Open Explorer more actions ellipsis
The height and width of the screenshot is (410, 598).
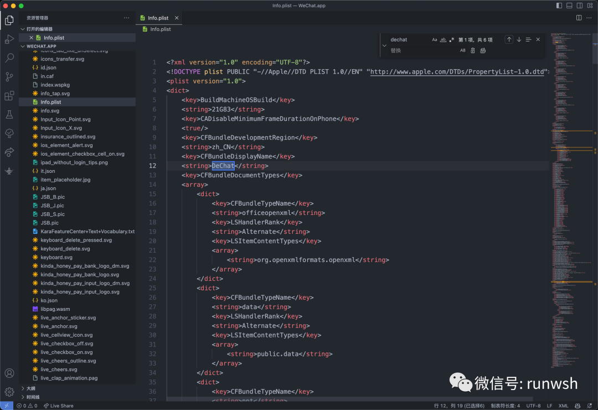pyautogui.click(x=126, y=18)
